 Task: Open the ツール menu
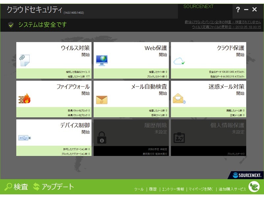[139, 189]
